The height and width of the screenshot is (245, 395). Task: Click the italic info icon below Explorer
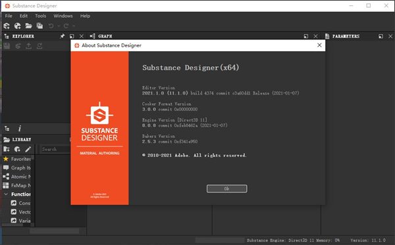pyautogui.click(x=20, y=129)
